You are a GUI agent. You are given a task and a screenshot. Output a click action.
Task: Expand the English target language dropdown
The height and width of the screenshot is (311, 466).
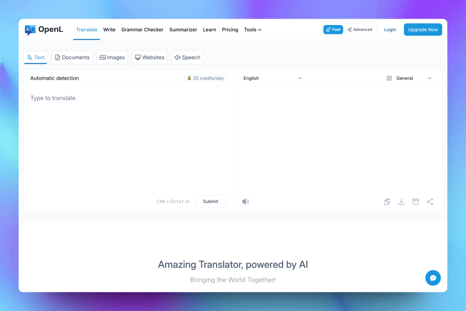point(273,78)
